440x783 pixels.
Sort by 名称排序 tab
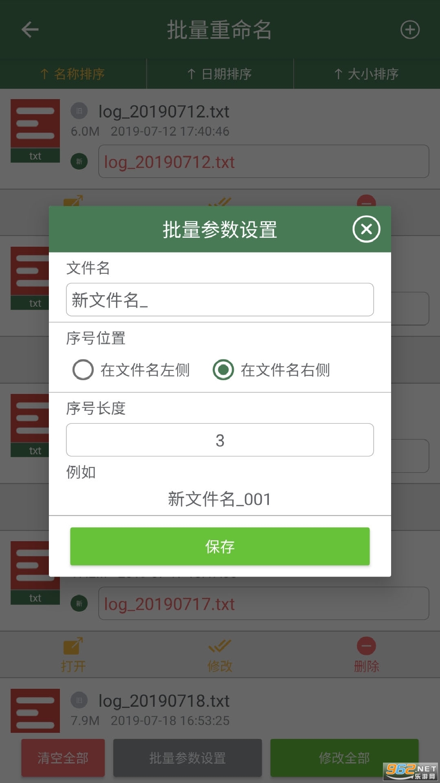(x=73, y=74)
